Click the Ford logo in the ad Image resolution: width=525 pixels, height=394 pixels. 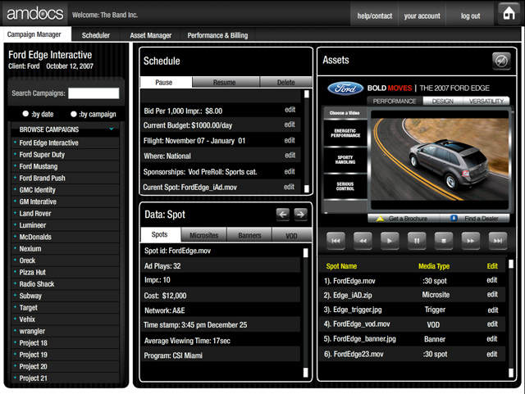coord(345,88)
